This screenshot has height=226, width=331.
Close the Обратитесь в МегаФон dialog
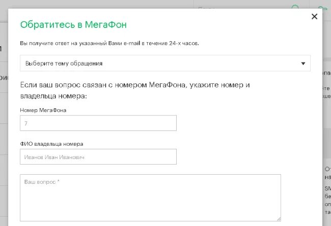tap(314, 16)
